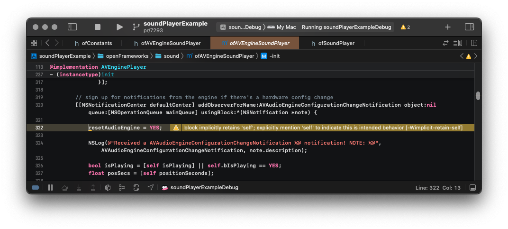Viewport: 508px width, 229px height.
Task: Go forward in editor history
Action: [x=57, y=43]
